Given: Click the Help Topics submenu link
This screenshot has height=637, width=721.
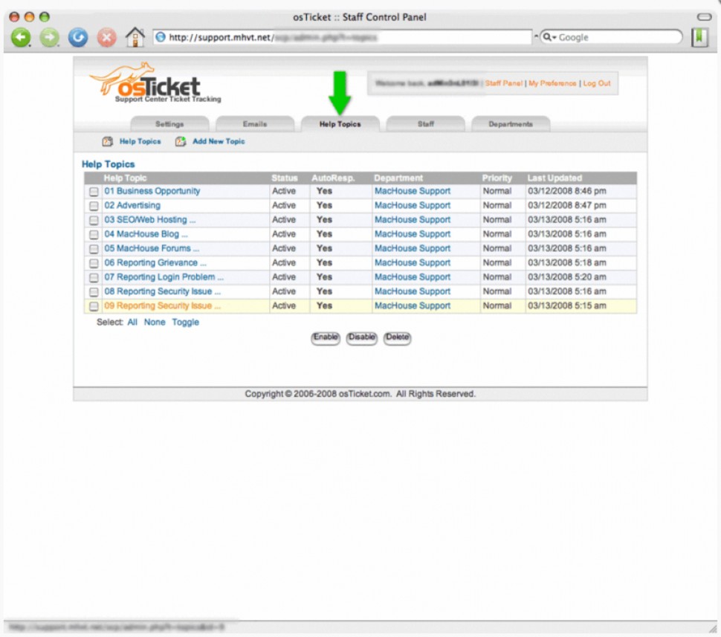Looking at the screenshot, I should click(x=140, y=142).
